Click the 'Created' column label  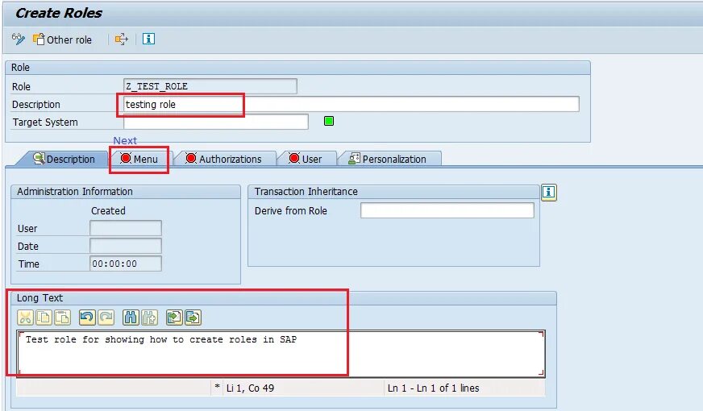(x=108, y=210)
